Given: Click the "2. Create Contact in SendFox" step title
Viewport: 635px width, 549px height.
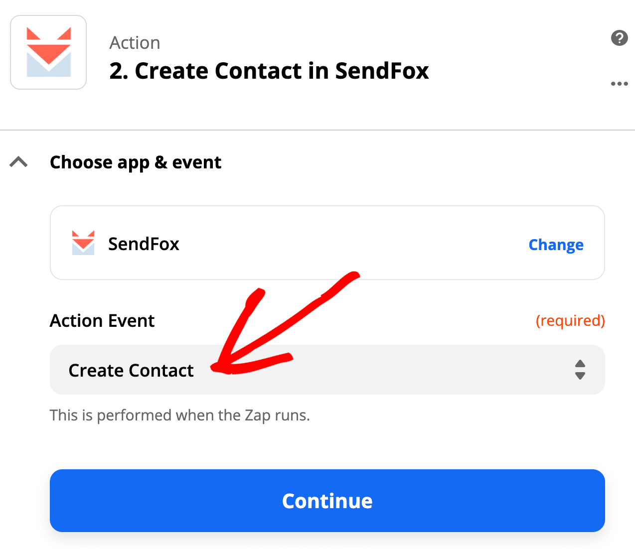Looking at the screenshot, I should 269,71.
